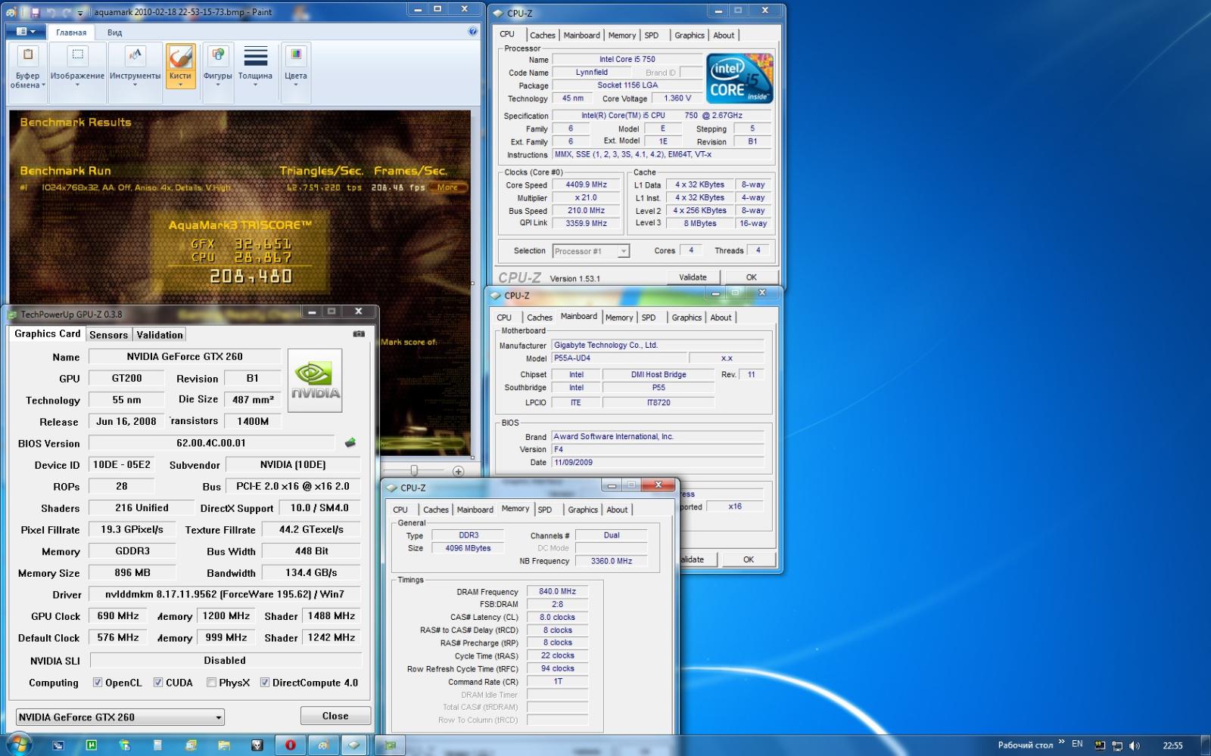Screen dimensions: 1211x756
Task: Toggle the CUDA checkbox in GPU-Z
Action: click(158, 682)
